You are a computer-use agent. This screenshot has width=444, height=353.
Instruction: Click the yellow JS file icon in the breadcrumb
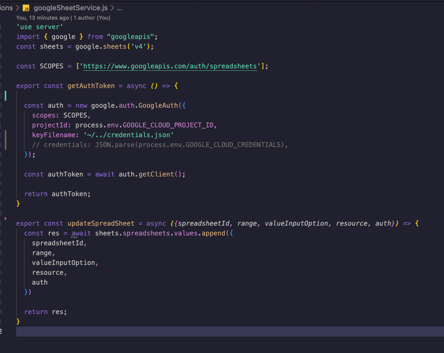click(x=26, y=7)
